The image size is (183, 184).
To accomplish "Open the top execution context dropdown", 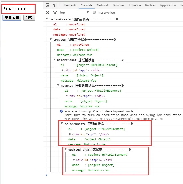I will 74,13.
